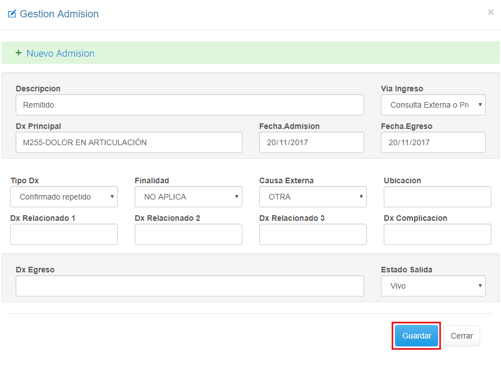Focus the Dx Principal input field
The height and width of the screenshot is (366, 501).
click(x=129, y=142)
